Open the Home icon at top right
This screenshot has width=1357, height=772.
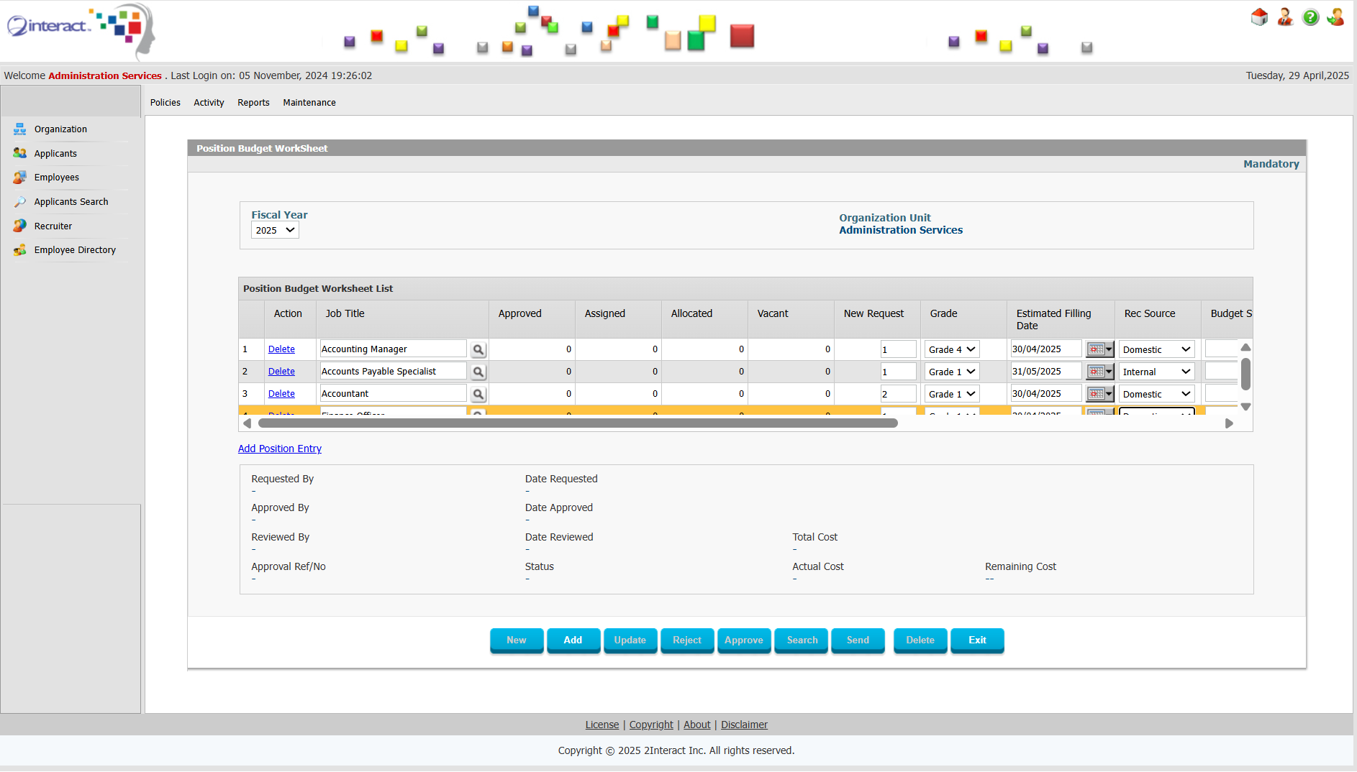point(1259,17)
